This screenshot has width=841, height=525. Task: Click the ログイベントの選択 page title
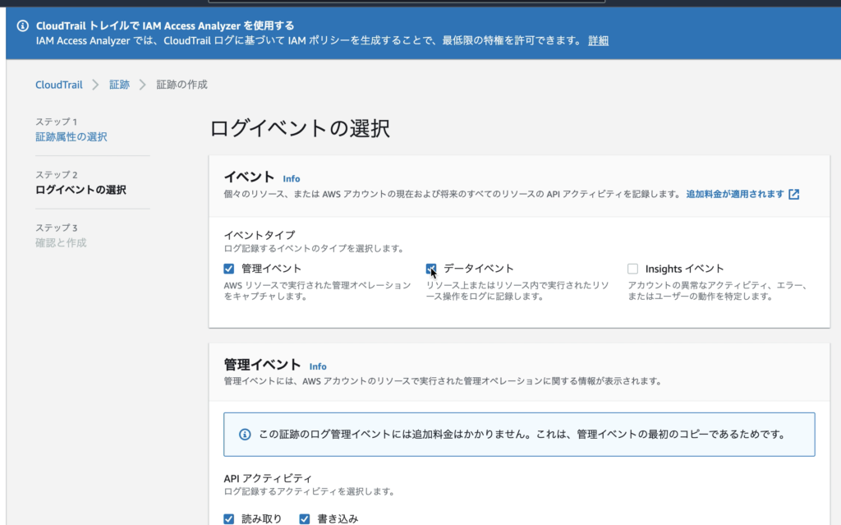pyautogui.click(x=299, y=129)
